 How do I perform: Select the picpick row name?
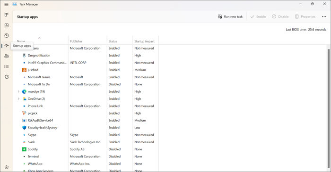[x=33, y=113]
